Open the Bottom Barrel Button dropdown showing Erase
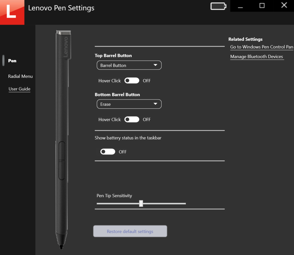The width and height of the screenshot is (294, 255). 129,104
